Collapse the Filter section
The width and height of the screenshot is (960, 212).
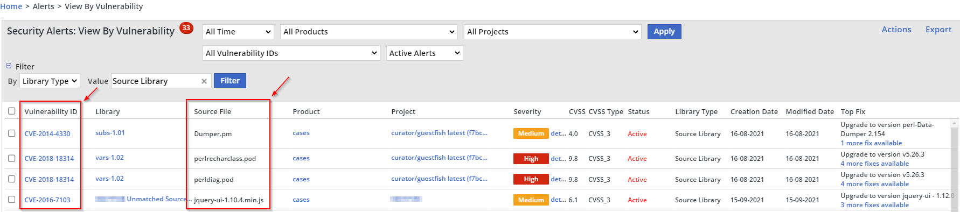tap(9, 66)
